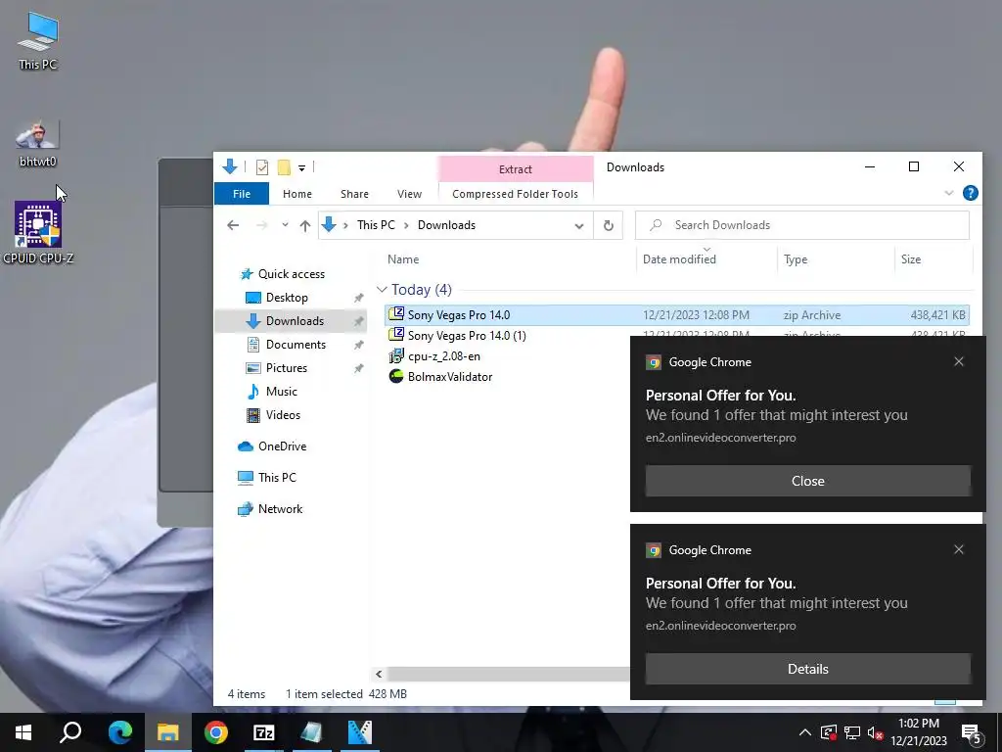Click This PC in address breadcrumb
1002x752 pixels.
tap(376, 225)
